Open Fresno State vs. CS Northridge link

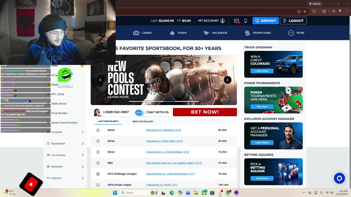168,152
